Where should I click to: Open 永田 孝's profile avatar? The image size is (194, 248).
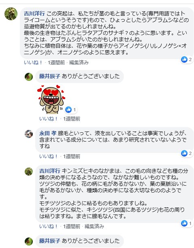(29, 134)
